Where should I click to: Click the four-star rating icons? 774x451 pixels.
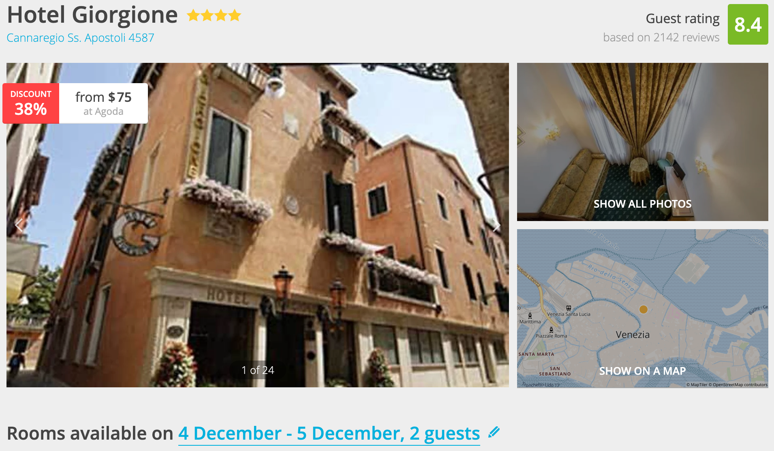[214, 16]
